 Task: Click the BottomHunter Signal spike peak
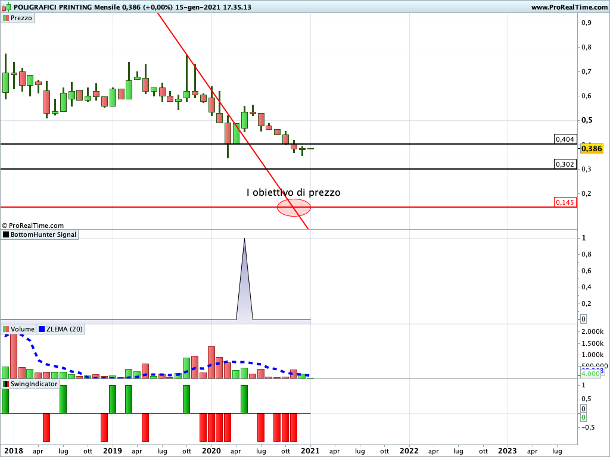coord(244,239)
